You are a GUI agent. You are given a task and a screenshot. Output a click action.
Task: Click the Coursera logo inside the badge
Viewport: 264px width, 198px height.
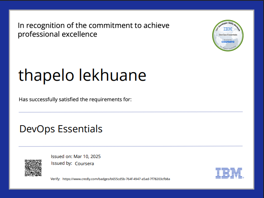(x=228, y=42)
